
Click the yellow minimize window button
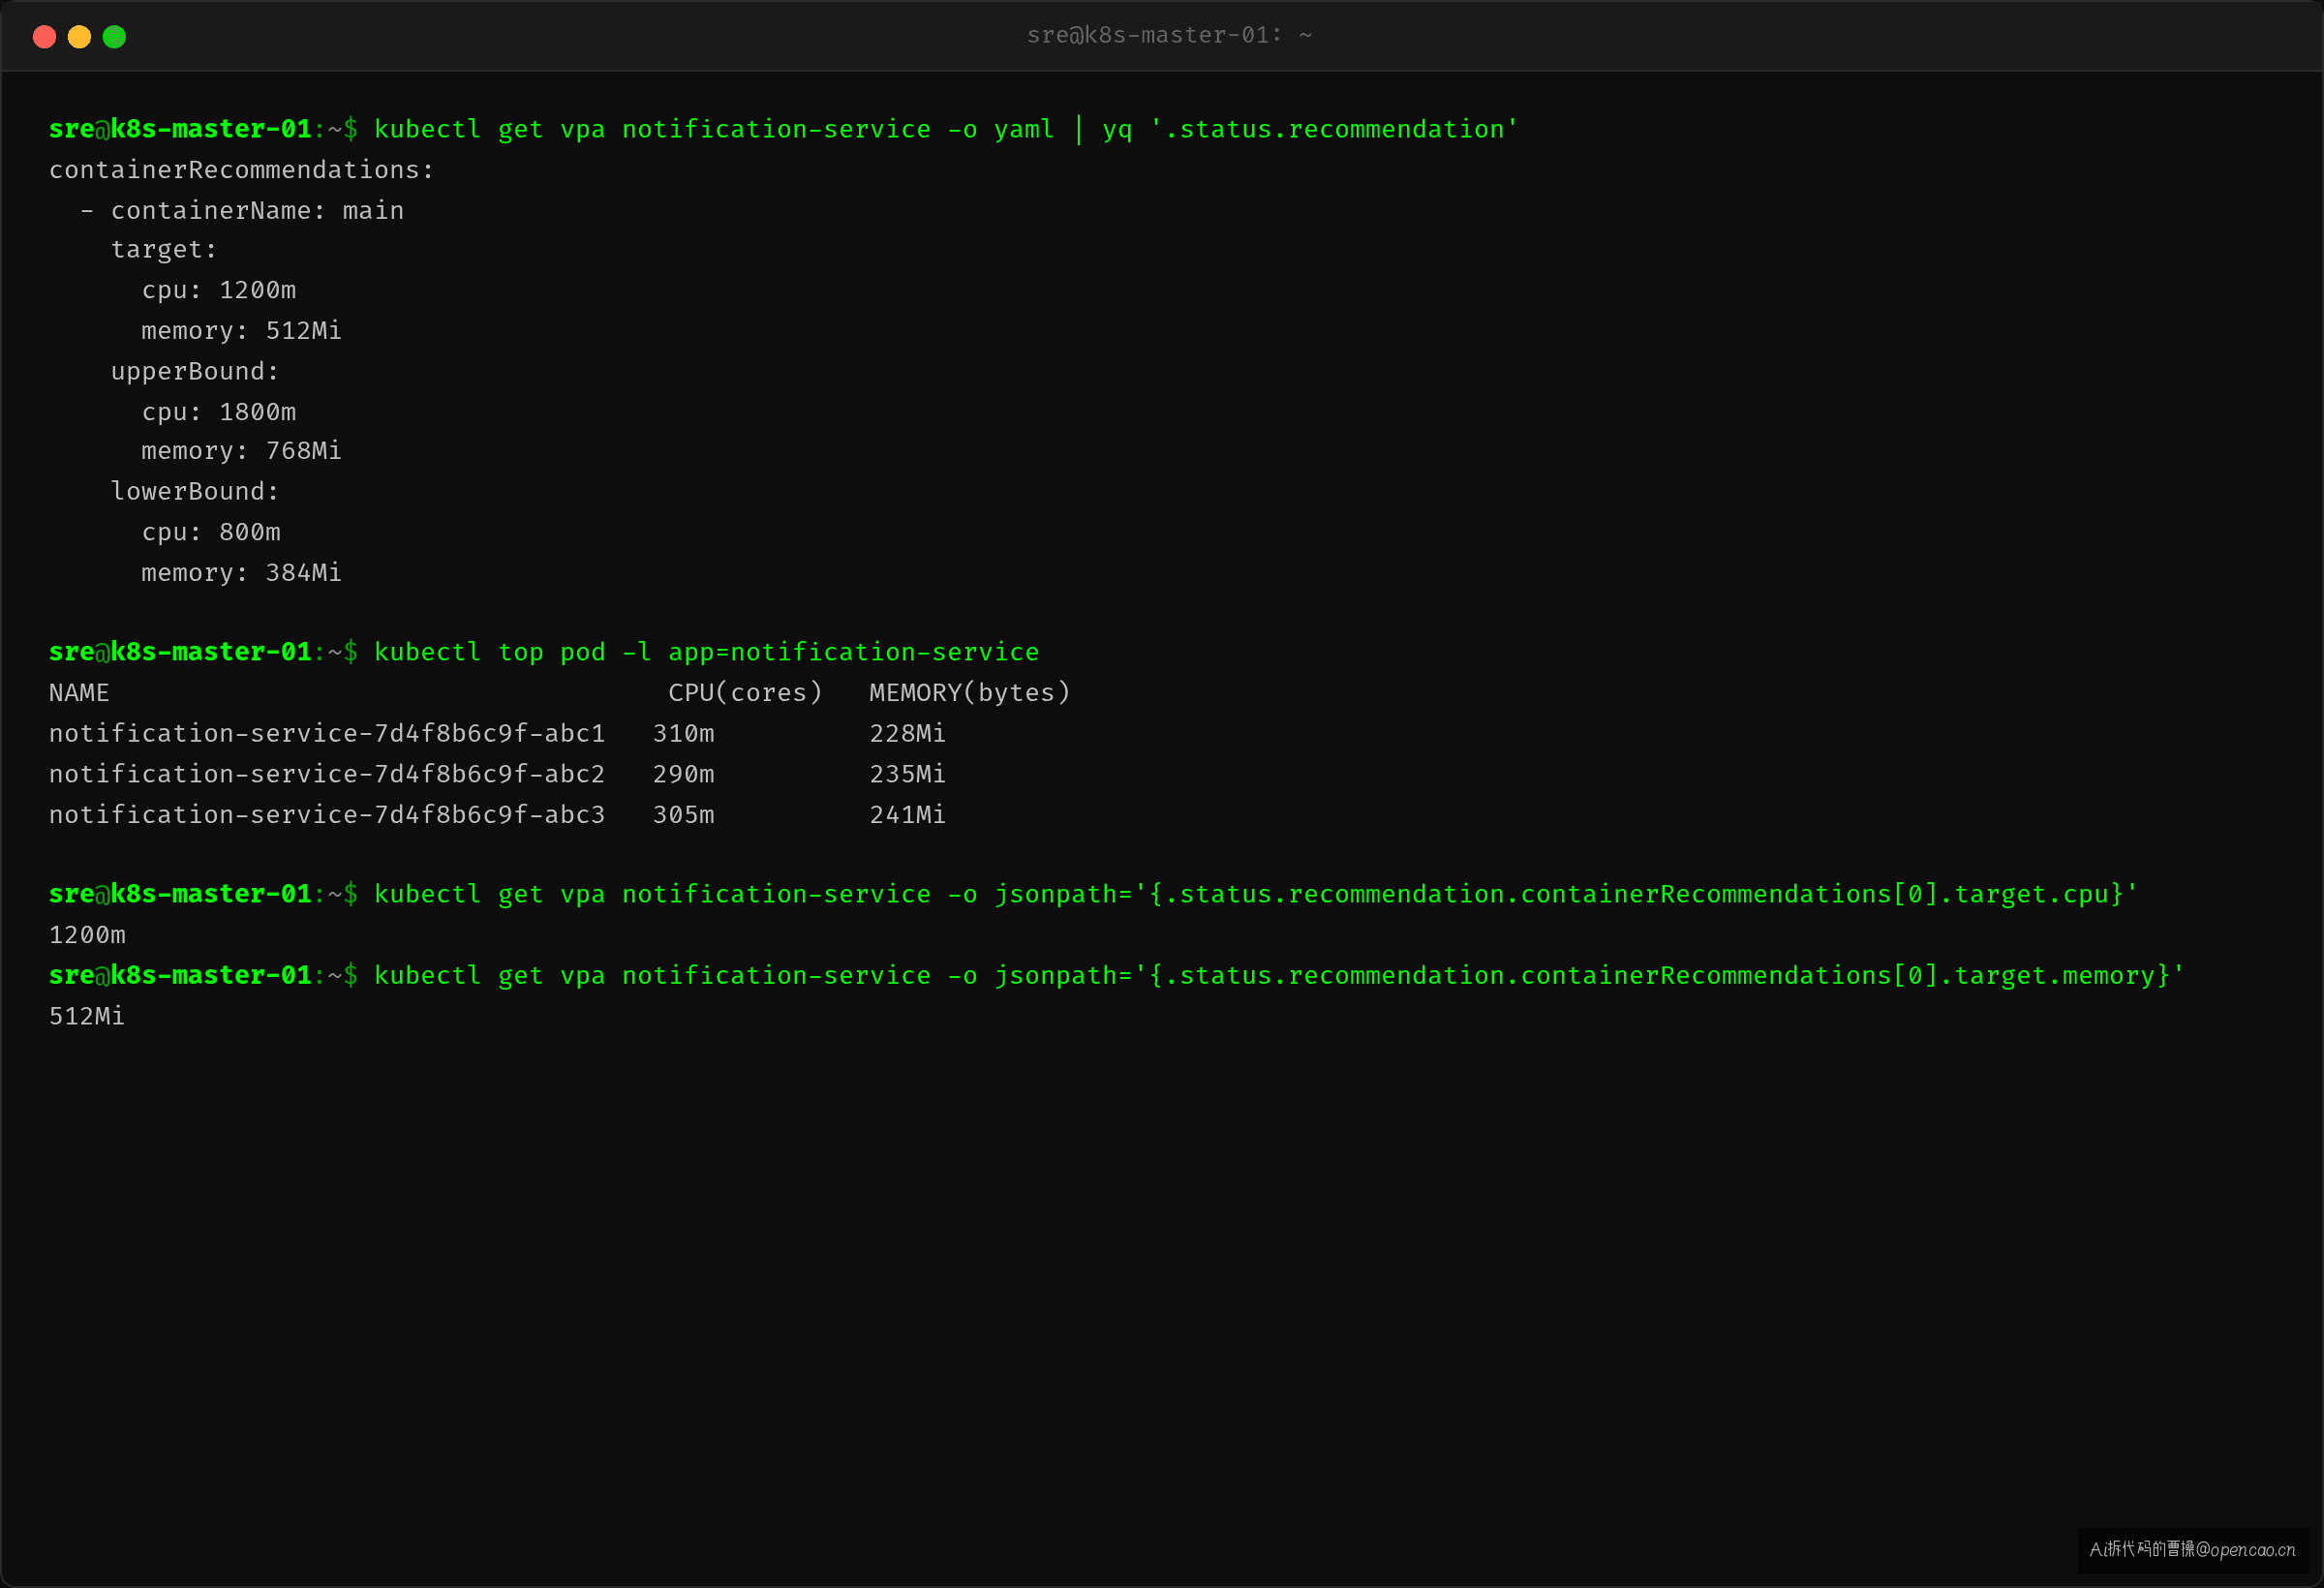point(79,37)
